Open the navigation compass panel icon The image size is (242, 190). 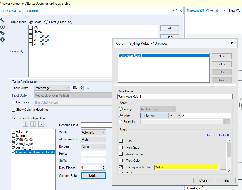pyautogui.click(x=3, y=27)
